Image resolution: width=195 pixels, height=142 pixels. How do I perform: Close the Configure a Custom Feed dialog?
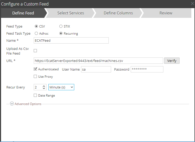click(x=192, y=4)
